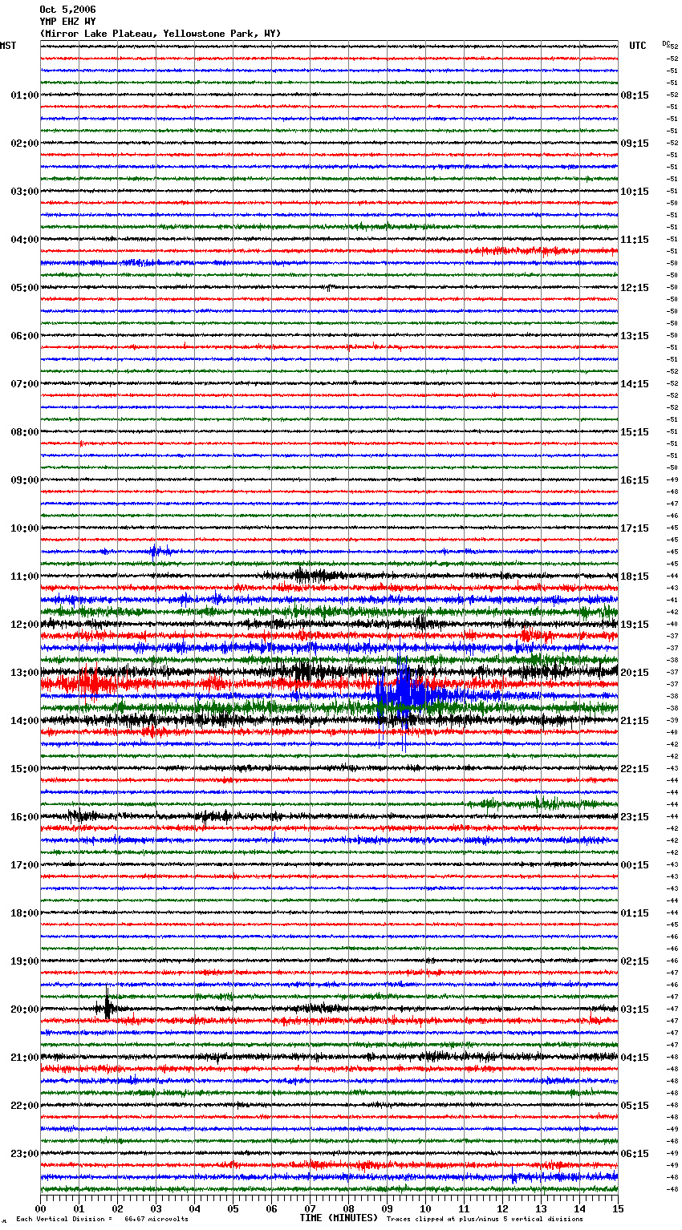Click the '18:15' UTC time label
The width and height of the screenshot is (682, 1230).
pyautogui.click(x=635, y=577)
